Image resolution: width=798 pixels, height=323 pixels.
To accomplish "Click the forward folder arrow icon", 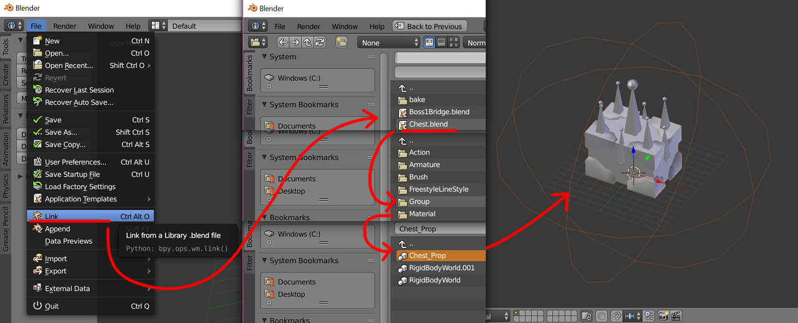I will pyautogui.click(x=296, y=42).
